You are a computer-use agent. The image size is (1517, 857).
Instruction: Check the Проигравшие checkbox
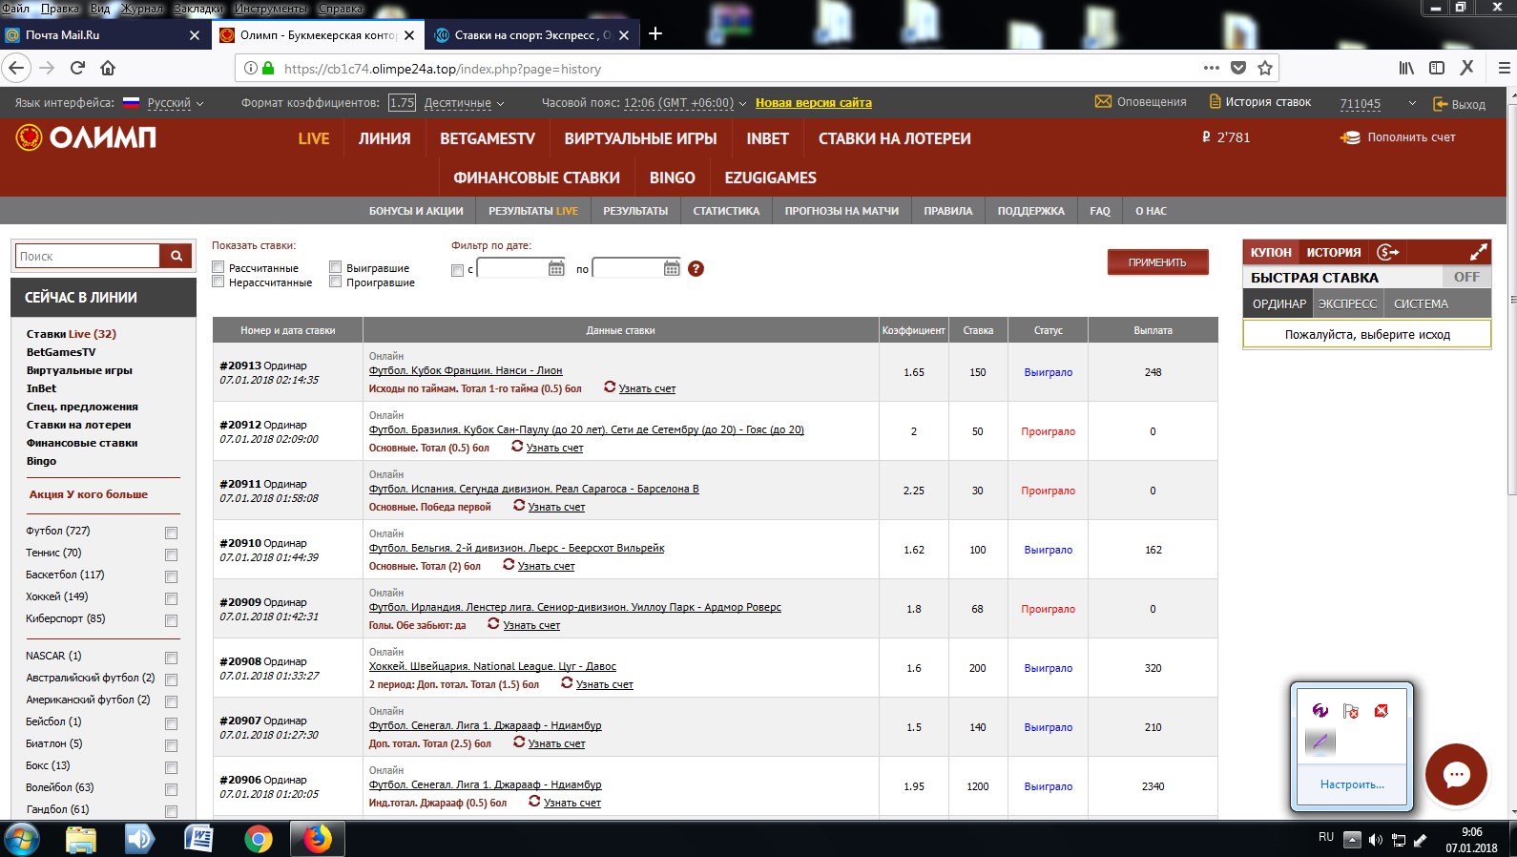tap(335, 282)
